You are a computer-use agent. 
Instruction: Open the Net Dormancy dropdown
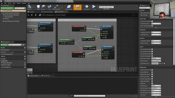[156, 86]
